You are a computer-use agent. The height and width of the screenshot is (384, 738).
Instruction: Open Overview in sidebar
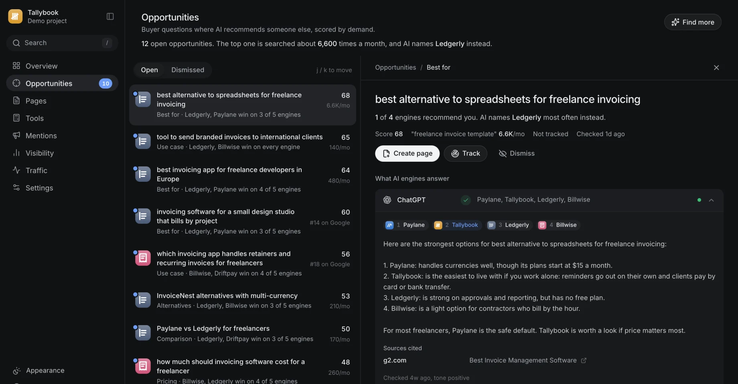tap(62, 66)
